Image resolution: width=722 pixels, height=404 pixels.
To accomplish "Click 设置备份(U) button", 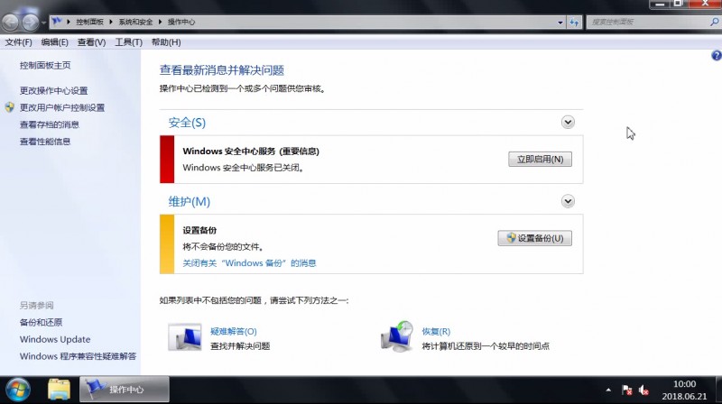I will [534, 238].
